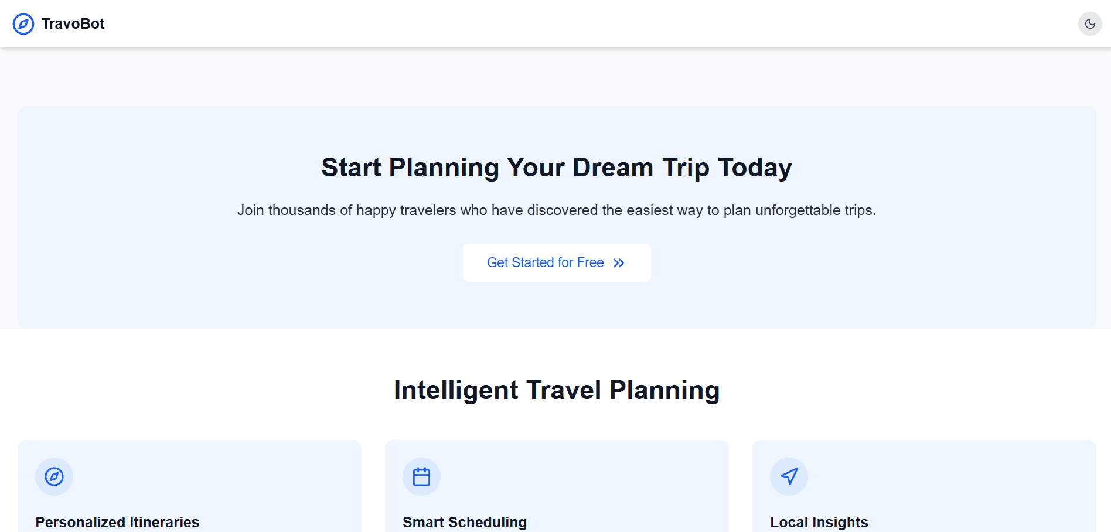Click empty middle area of top header bar
Screen dimensions: 1111x532
[557, 24]
